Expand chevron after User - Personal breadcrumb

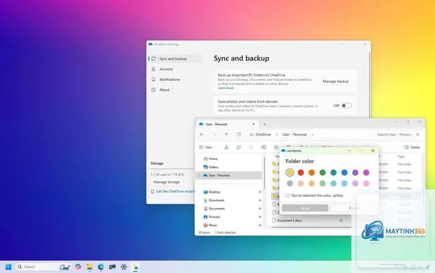point(312,134)
